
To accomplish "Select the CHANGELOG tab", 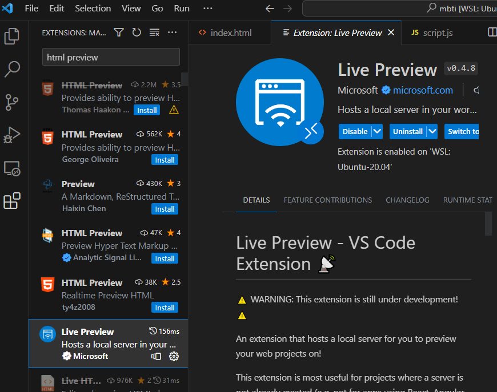I will click(407, 200).
